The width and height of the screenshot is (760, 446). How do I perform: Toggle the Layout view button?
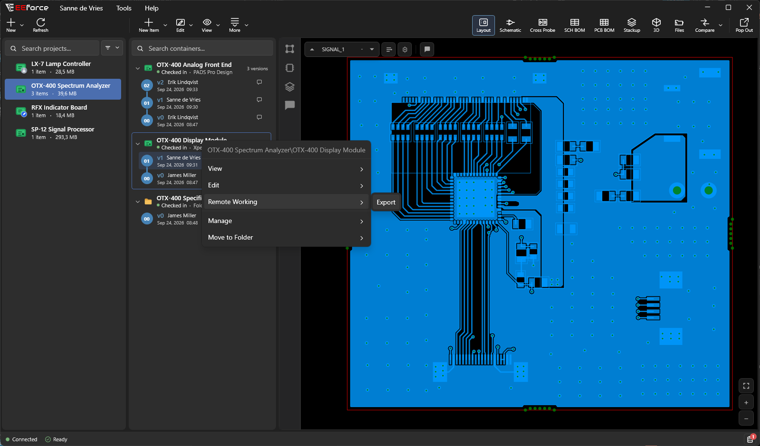click(x=484, y=25)
